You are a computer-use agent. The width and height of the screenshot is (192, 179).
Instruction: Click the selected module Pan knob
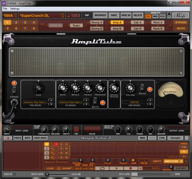pyautogui.click(x=118, y=129)
